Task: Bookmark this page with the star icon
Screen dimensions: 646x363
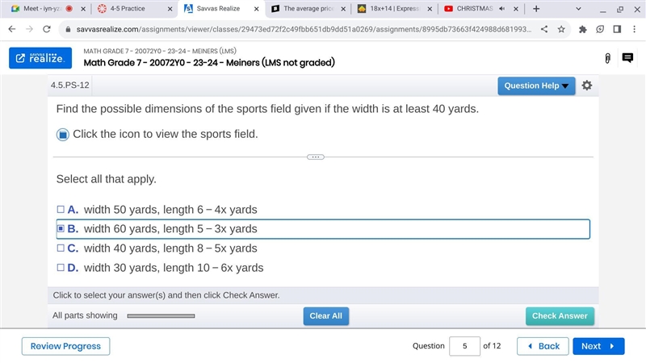Action: (x=561, y=29)
